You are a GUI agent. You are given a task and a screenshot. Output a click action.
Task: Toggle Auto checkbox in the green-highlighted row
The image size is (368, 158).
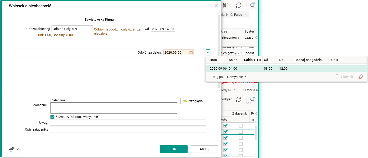click(x=226, y=132)
